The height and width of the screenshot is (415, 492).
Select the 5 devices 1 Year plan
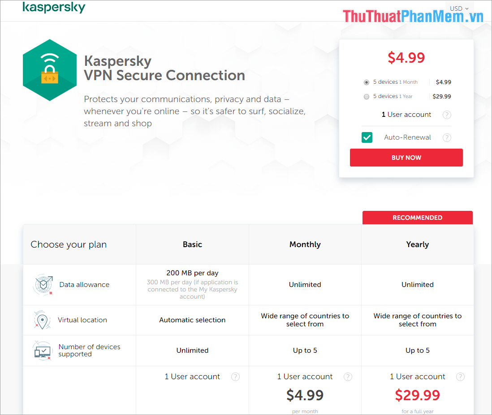(366, 96)
